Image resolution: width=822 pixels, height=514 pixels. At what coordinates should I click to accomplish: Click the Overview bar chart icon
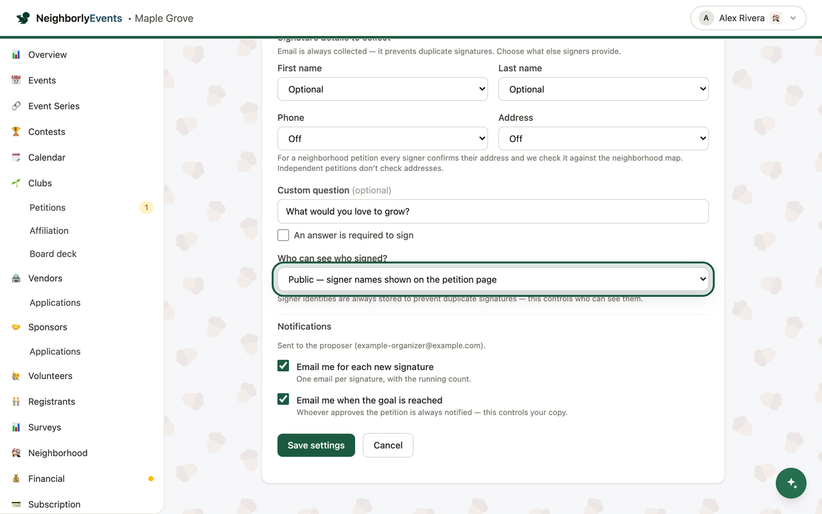click(16, 55)
